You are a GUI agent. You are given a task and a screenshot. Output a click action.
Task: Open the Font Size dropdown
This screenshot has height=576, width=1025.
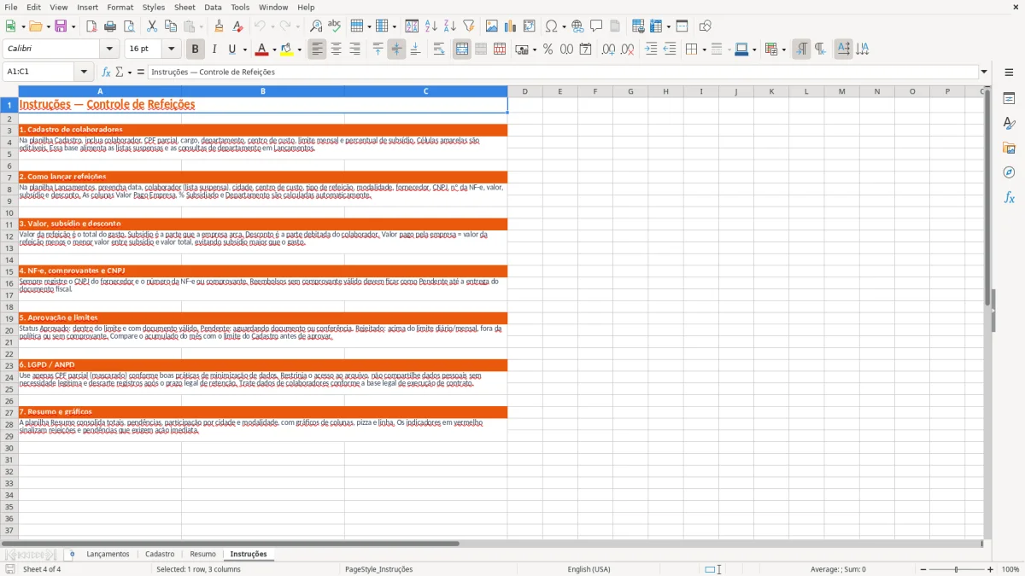pyautogui.click(x=171, y=49)
